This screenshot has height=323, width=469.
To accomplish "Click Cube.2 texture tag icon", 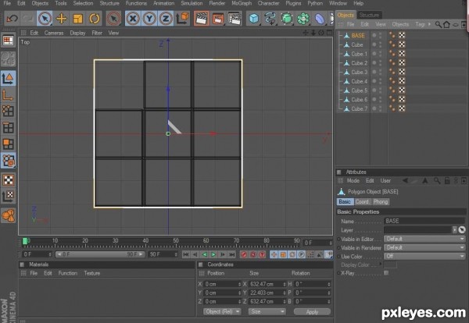I will (x=402, y=62).
